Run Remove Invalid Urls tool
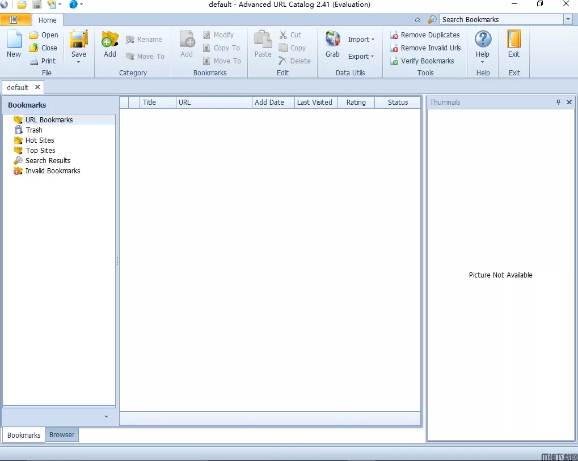The height and width of the screenshot is (461, 578). pos(425,48)
